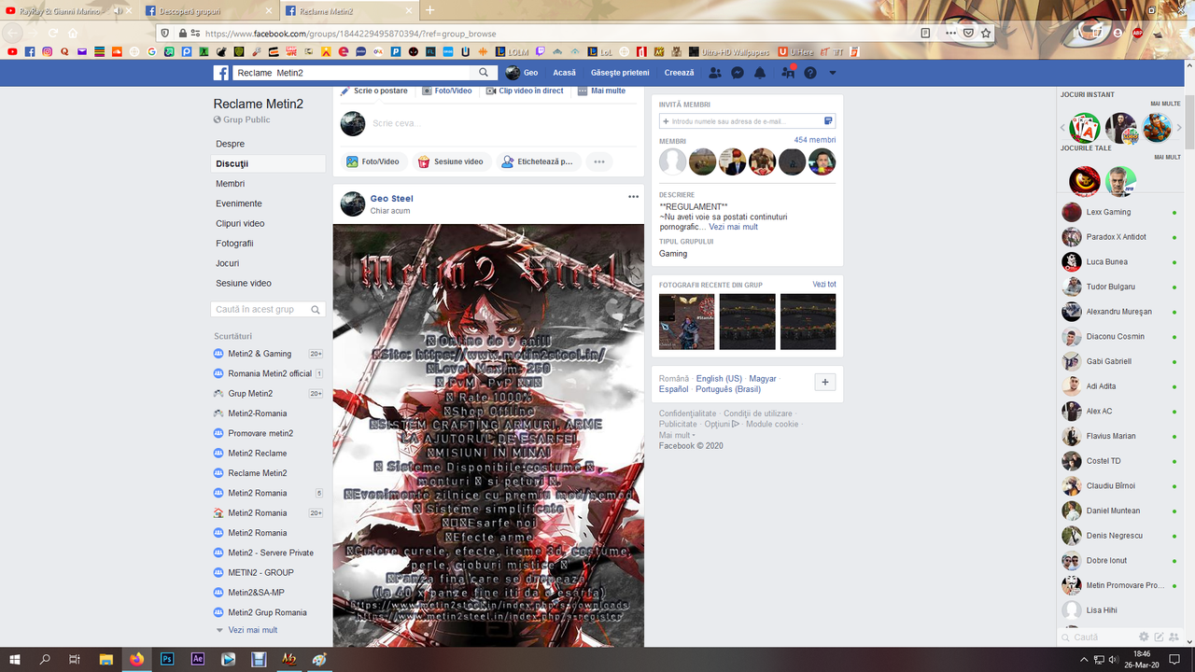
Task: Open Photoshop from the Windows taskbar
Action: (167, 659)
